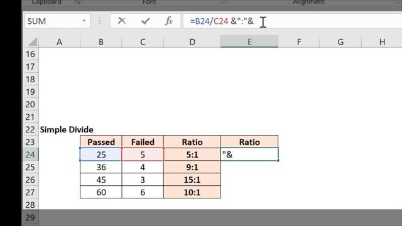Click the Passed cell with value 25
The height and width of the screenshot is (226, 402).
point(101,154)
